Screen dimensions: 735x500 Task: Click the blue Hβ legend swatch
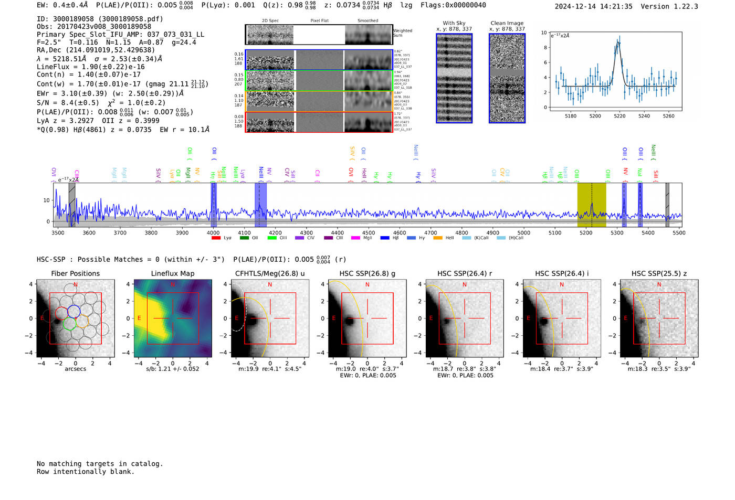point(385,238)
